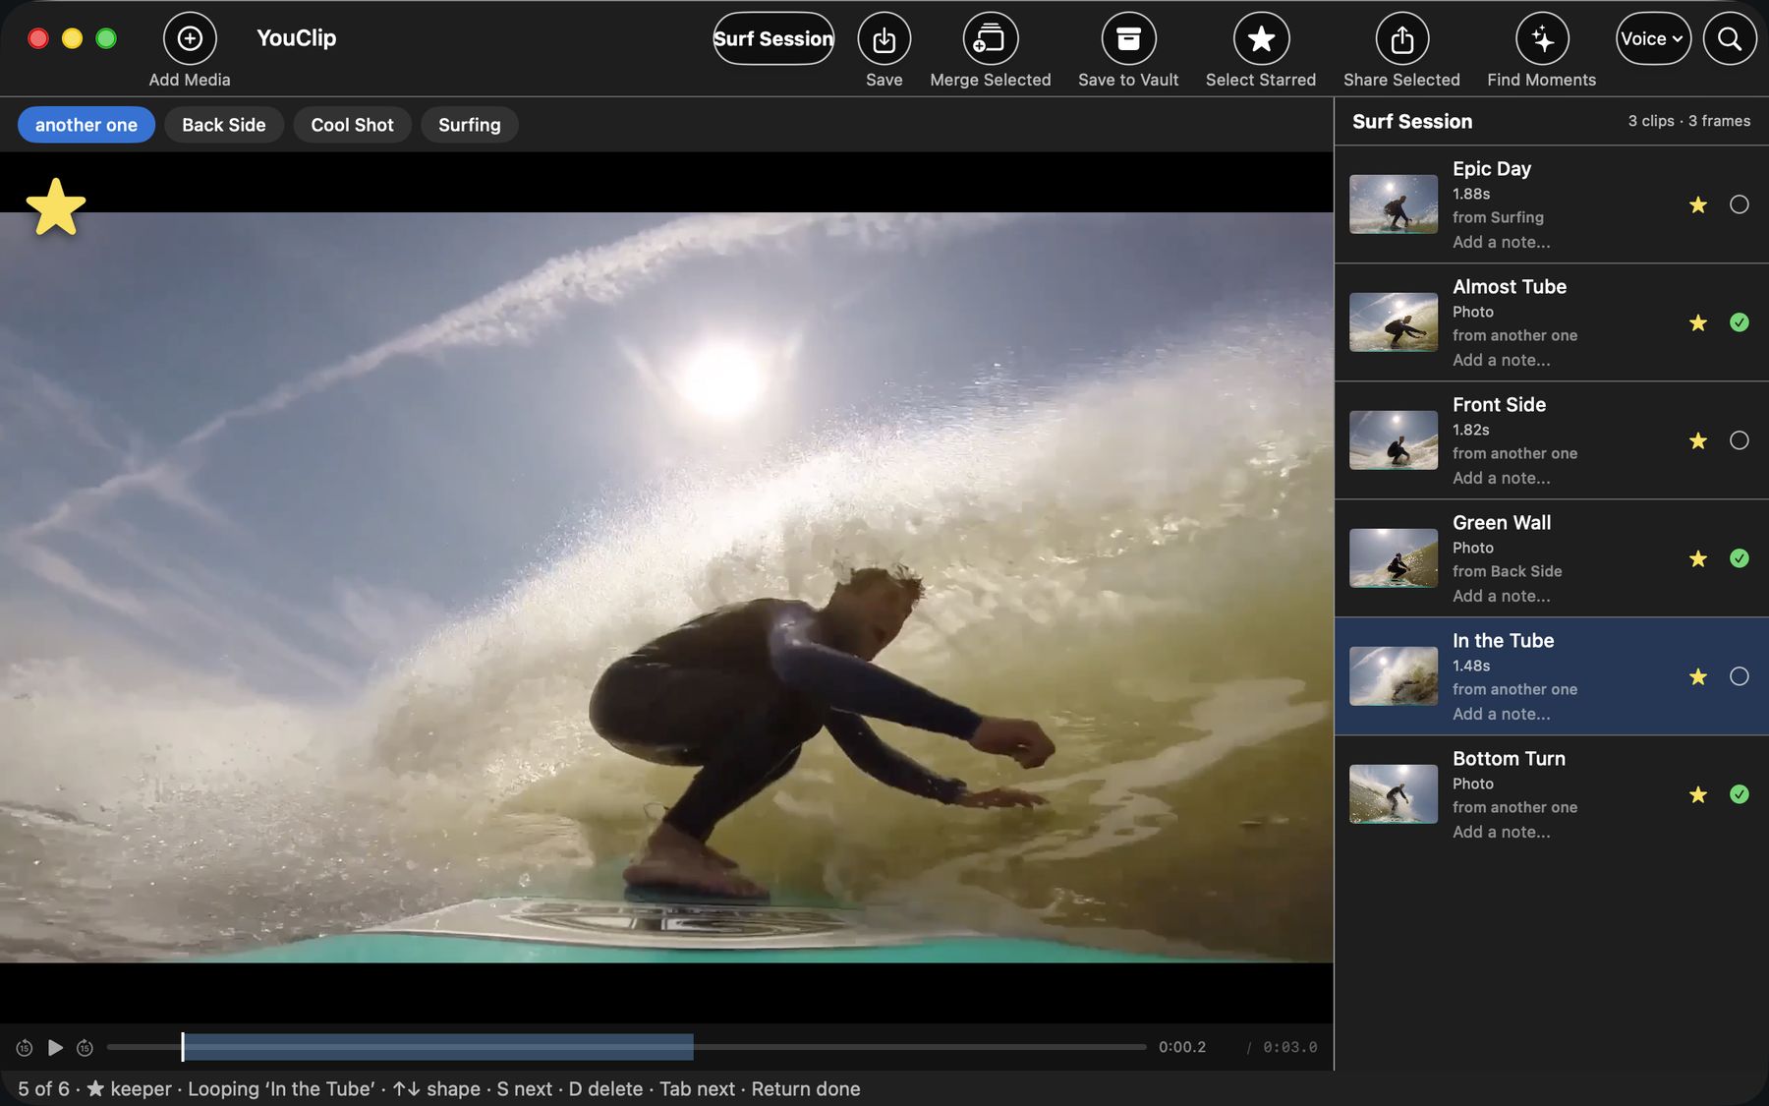The height and width of the screenshot is (1106, 1769).
Task: Deselect the Bottom Turn checkmark
Action: pos(1739,794)
